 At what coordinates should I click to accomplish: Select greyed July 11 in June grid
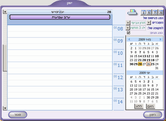pyautogui.click(x=131, y=101)
